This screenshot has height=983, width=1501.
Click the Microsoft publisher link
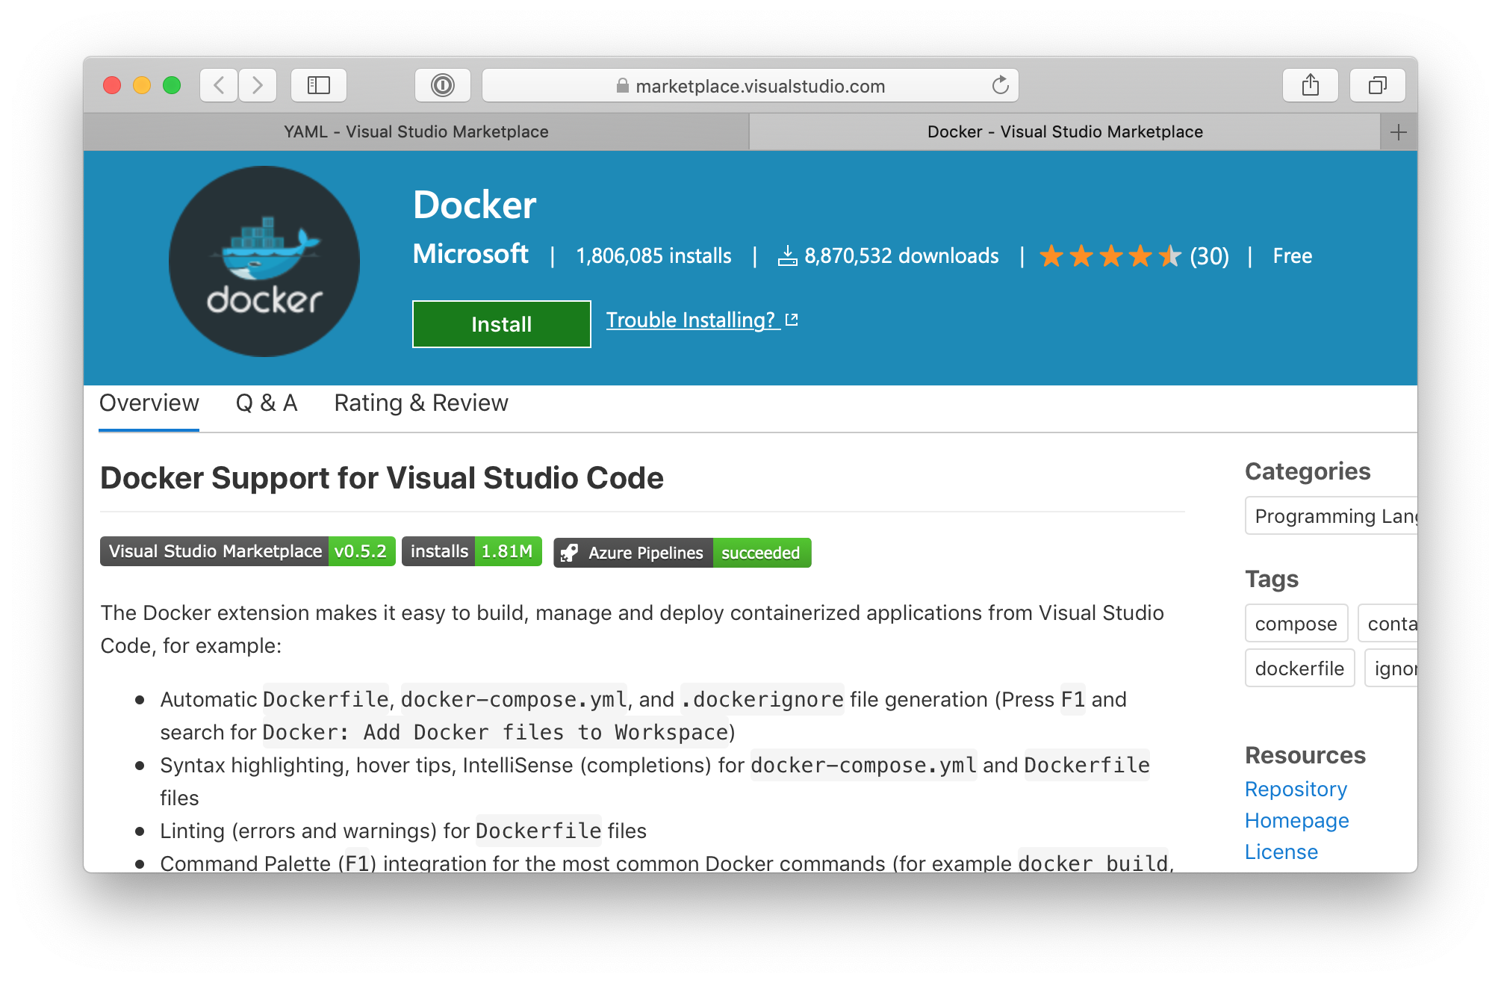[x=470, y=255]
